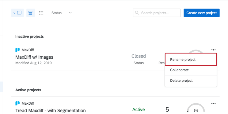Click the Closed status label

point(139,56)
